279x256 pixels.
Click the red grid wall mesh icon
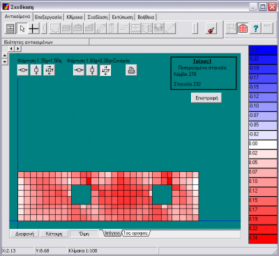[243, 29]
